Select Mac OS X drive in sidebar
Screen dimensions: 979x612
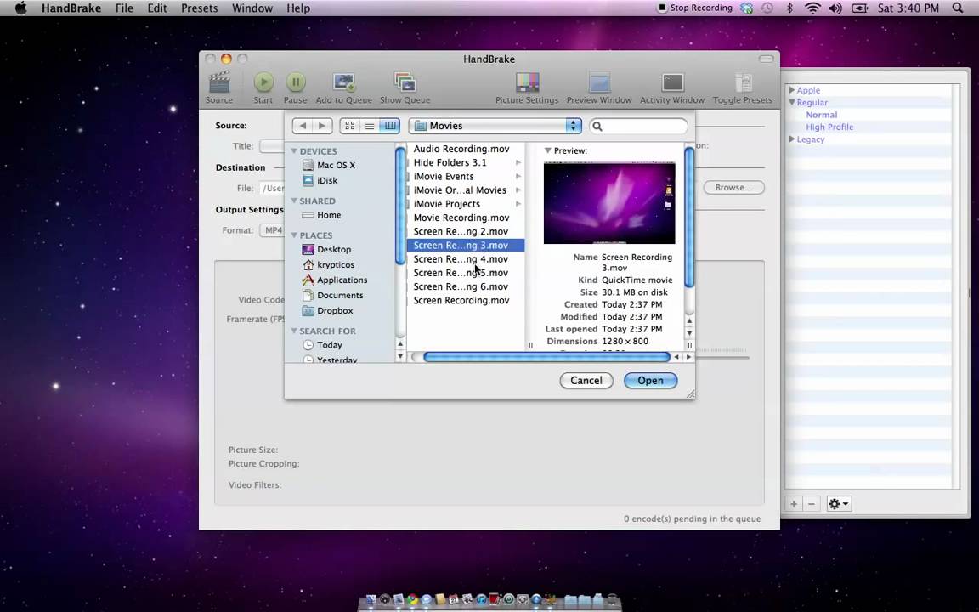point(328,165)
